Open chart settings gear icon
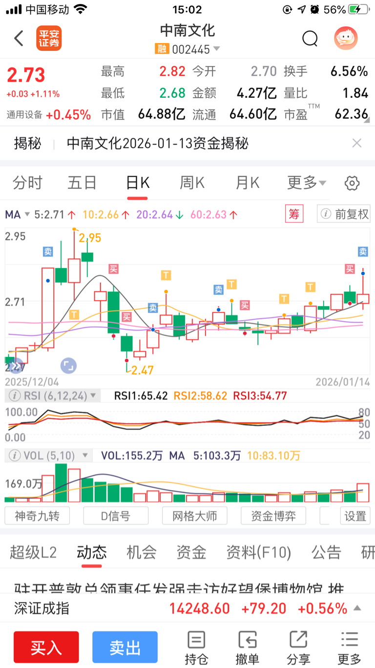Viewport: 375px width, 668px height. coord(352,183)
